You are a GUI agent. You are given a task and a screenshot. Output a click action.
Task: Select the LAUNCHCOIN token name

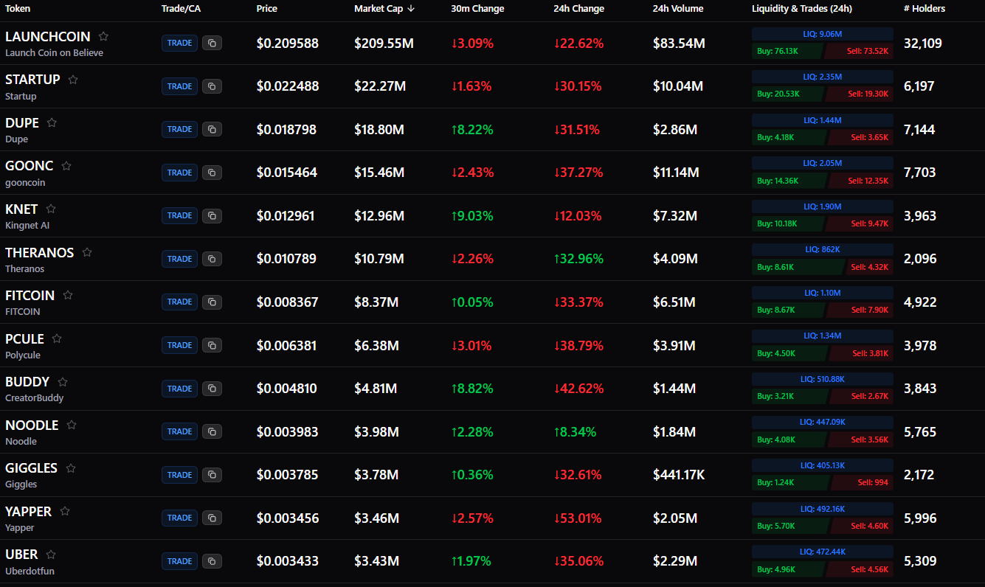point(48,36)
